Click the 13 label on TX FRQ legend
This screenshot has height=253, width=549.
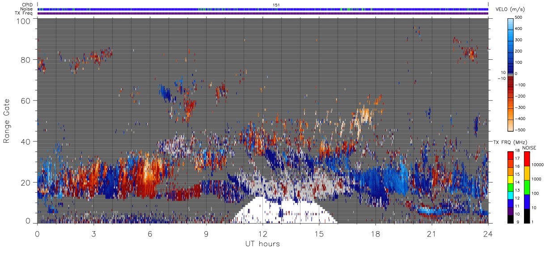click(517, 191)
